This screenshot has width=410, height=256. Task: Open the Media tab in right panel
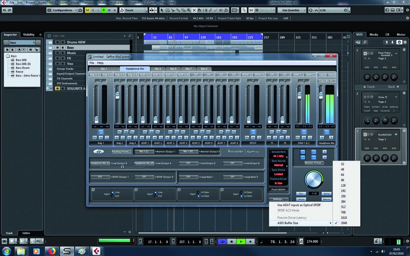click(374, 34)
